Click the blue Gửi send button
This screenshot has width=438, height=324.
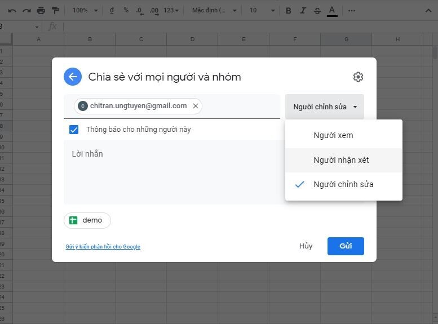point(346,246)
